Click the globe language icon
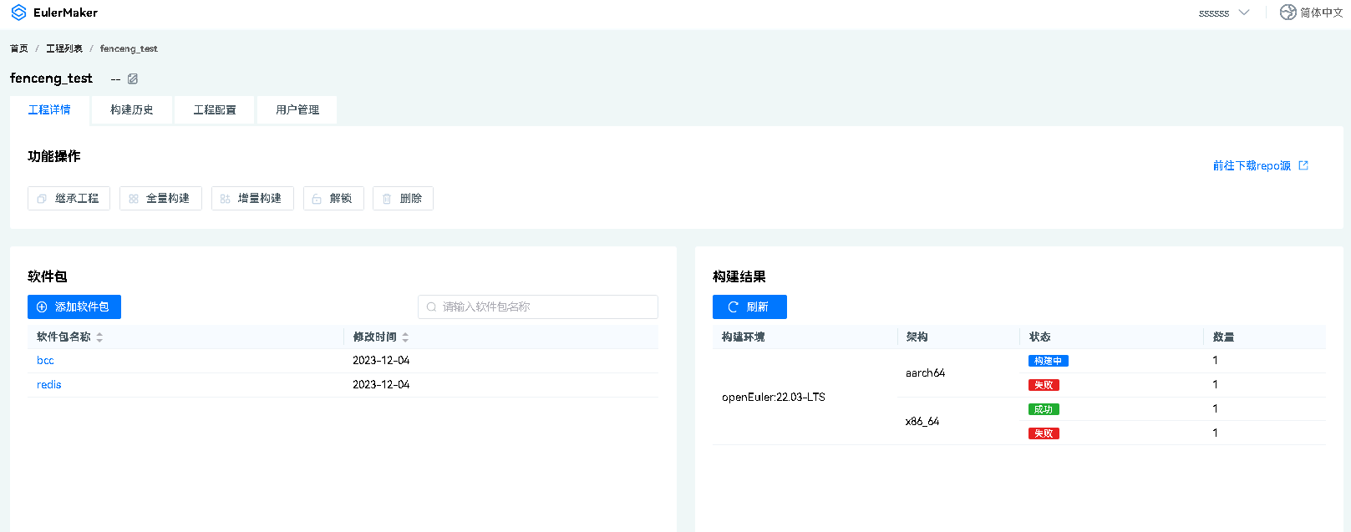Image resolution: width=1351 pixels, height=532 pixels. [1288, 13]
